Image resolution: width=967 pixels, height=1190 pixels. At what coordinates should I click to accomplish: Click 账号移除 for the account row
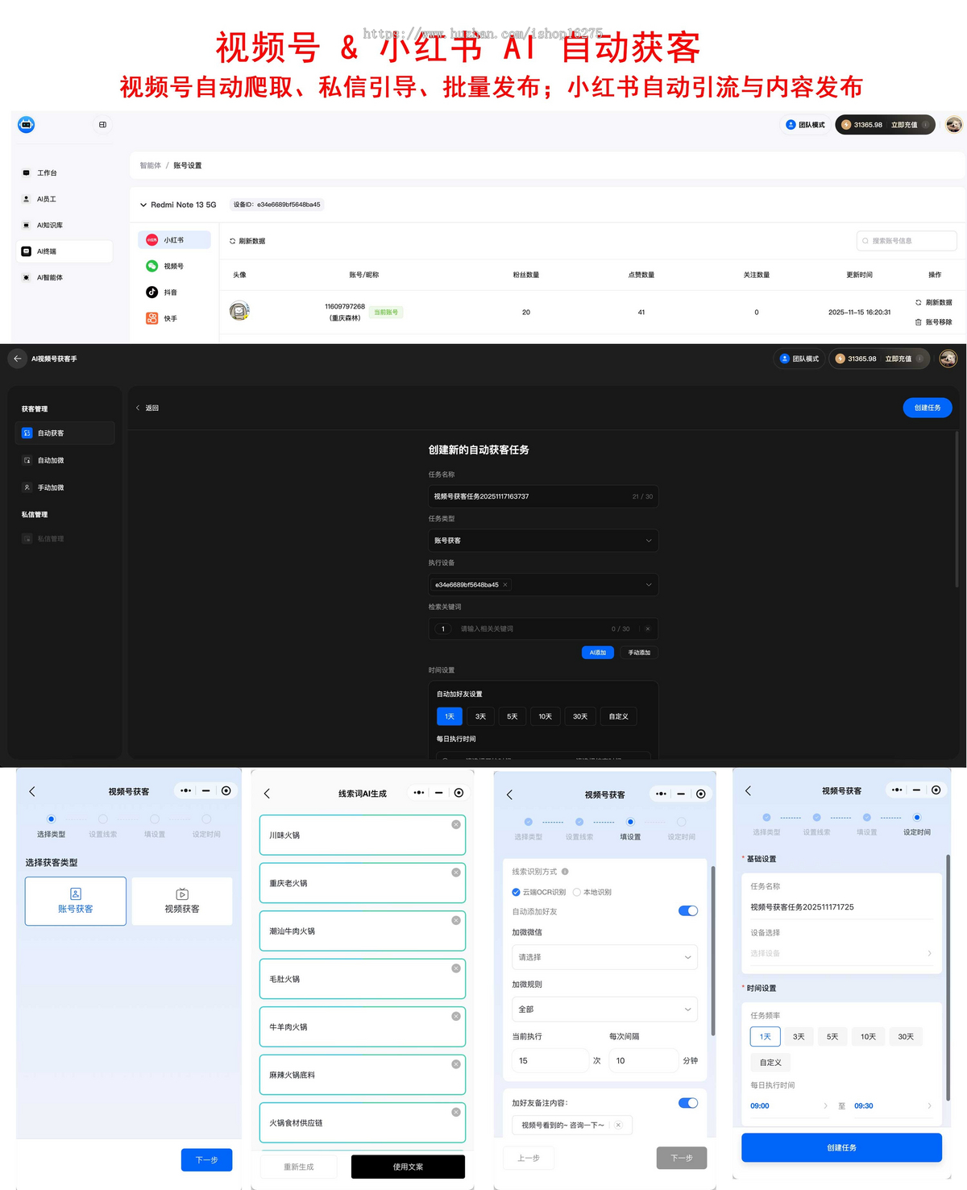(934, 322)
